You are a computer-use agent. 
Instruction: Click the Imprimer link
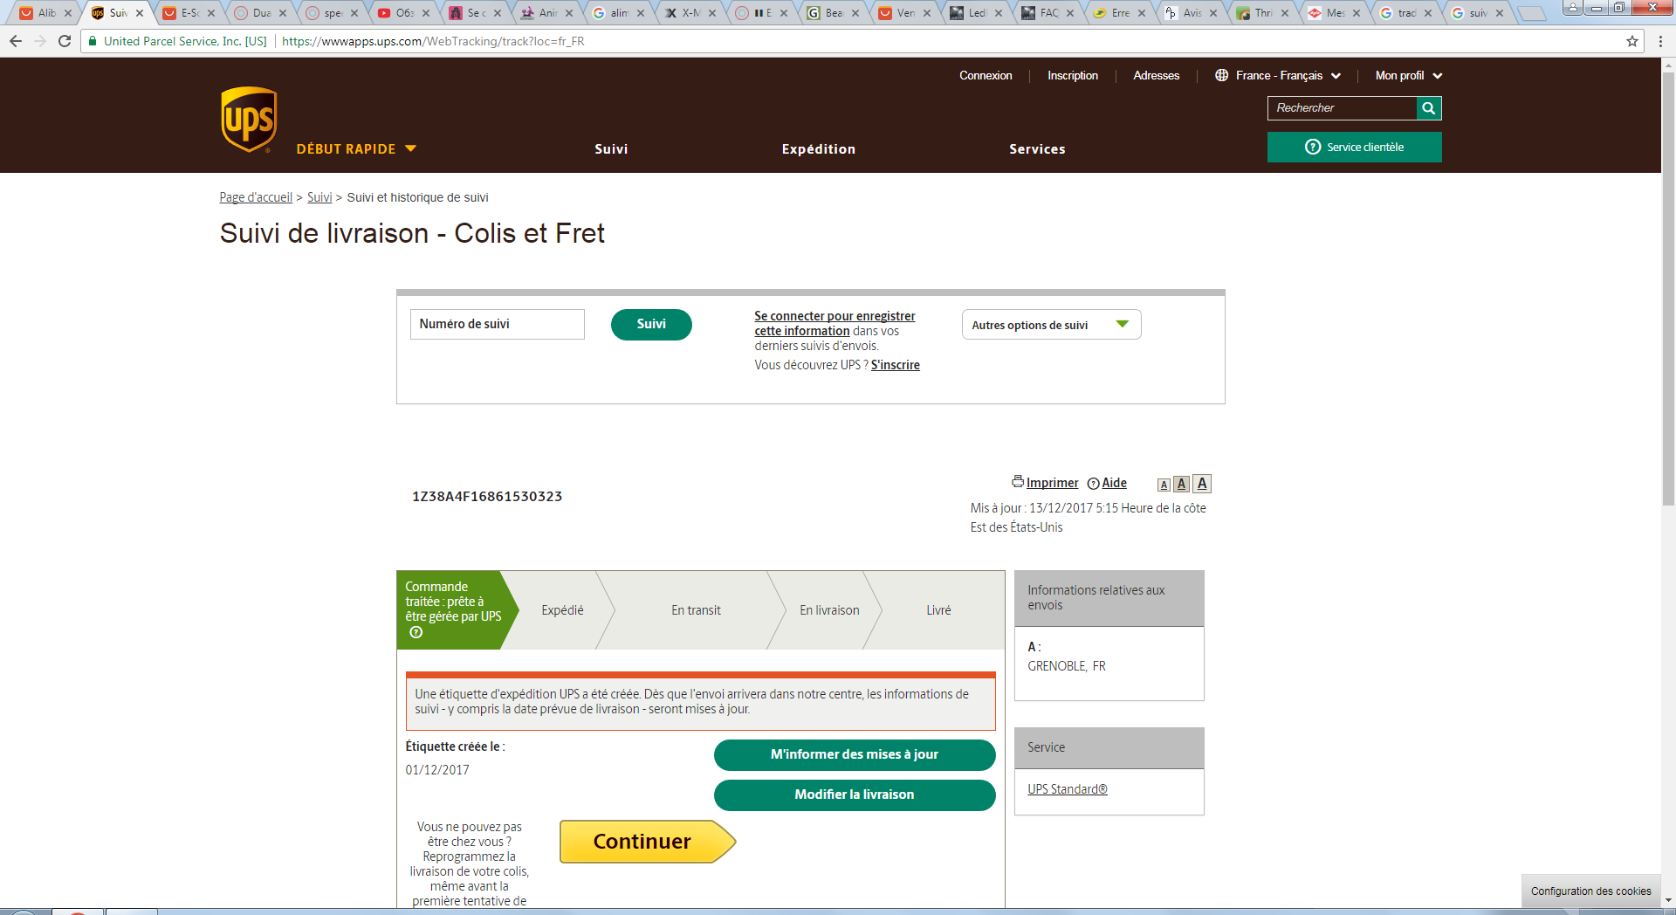(1052, 483)
